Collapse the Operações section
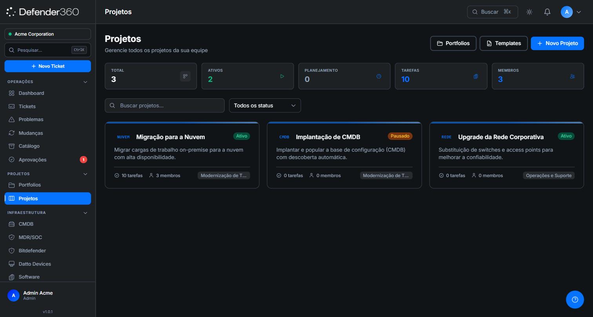The height and width of the screenshot is (317, 593). coord(85,82)
